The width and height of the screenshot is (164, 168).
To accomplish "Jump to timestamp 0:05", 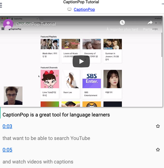I will [x=7, y=150].
